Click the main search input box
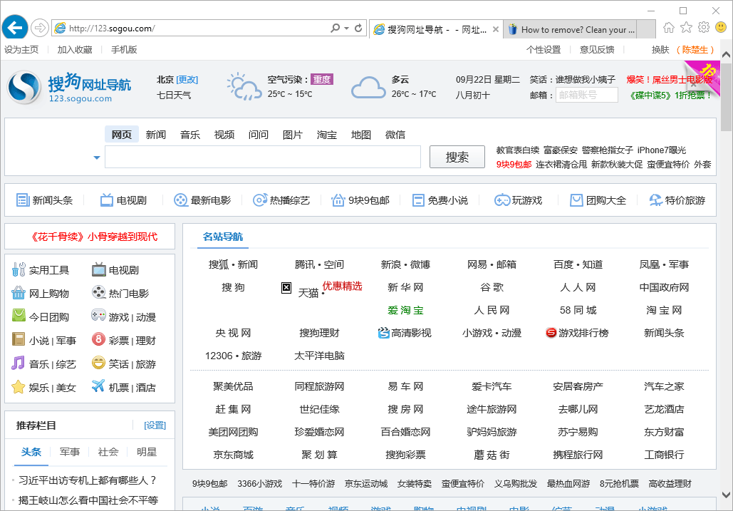This screenshot has width=733, height=511. (263, 157)
